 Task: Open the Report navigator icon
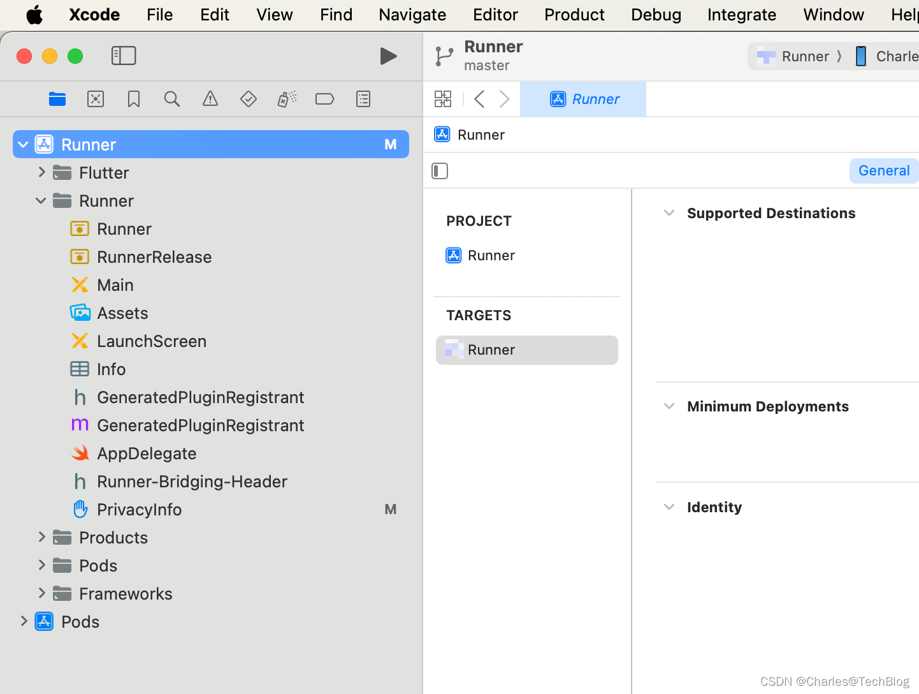[x=363, y=99]
